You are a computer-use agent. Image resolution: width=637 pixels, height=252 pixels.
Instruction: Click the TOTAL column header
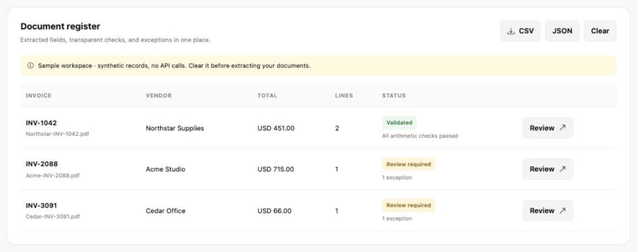click(267, 96)
